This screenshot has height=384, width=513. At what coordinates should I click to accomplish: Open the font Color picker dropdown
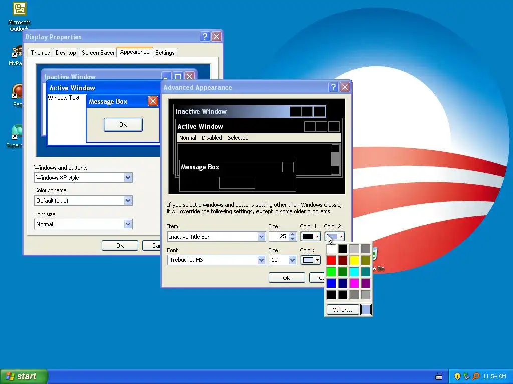pos(310,260)
